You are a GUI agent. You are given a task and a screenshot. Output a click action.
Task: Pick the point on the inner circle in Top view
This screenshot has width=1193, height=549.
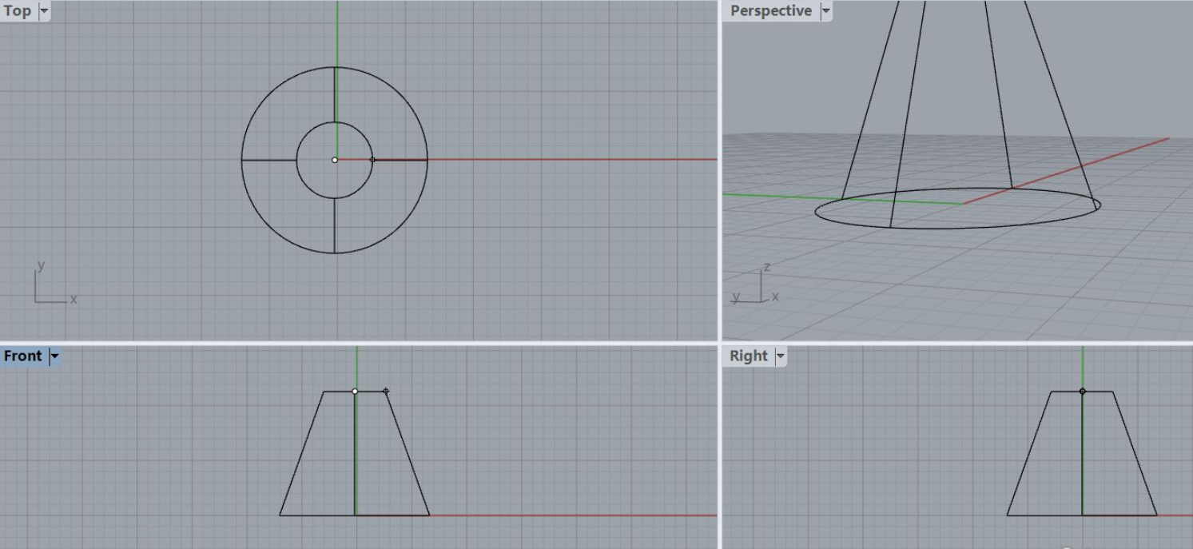click(372, 160)
